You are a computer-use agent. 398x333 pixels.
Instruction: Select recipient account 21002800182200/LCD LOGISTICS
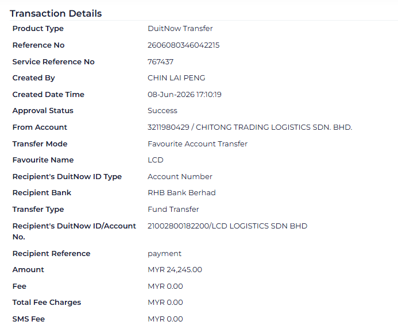(227, 226)
